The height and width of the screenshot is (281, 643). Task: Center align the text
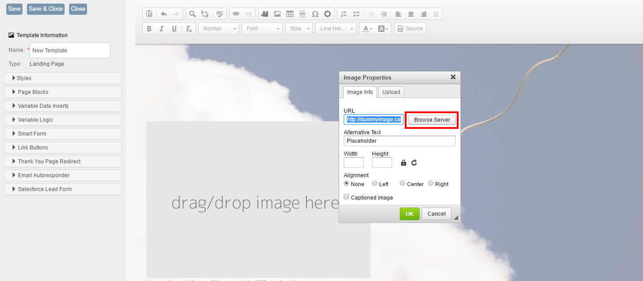pyautogui.click(x=411, y=14)
